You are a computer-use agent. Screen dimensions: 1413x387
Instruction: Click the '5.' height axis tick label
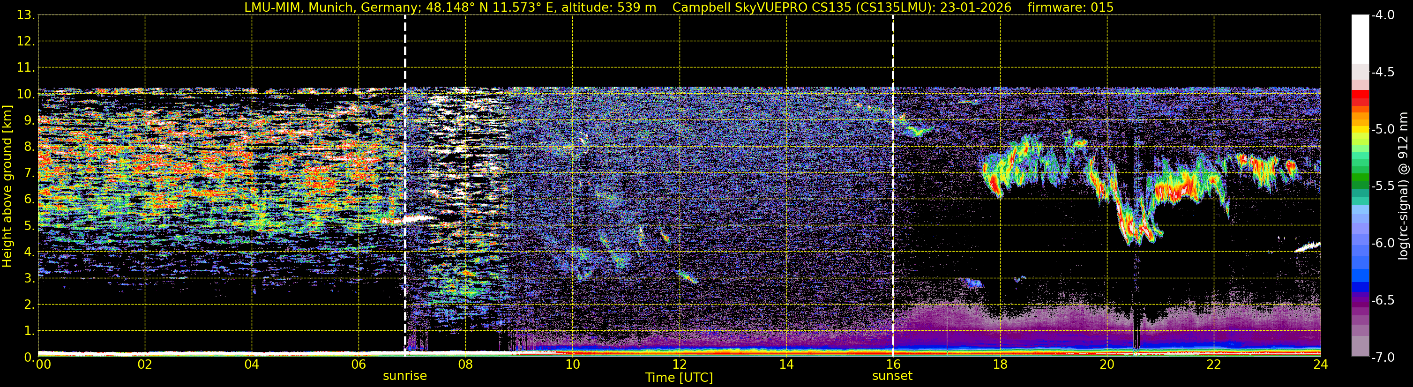[29, 226]
